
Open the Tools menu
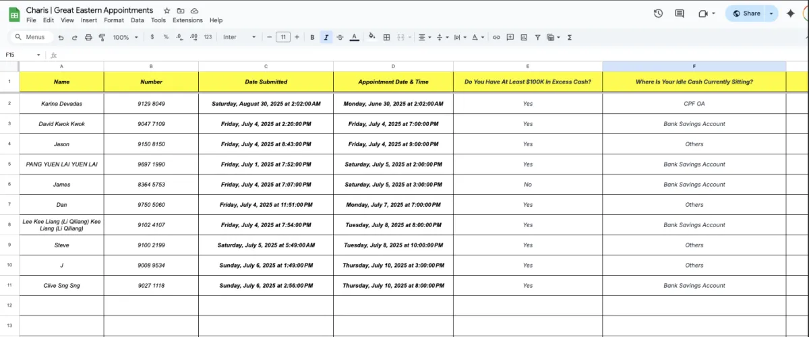158,20
